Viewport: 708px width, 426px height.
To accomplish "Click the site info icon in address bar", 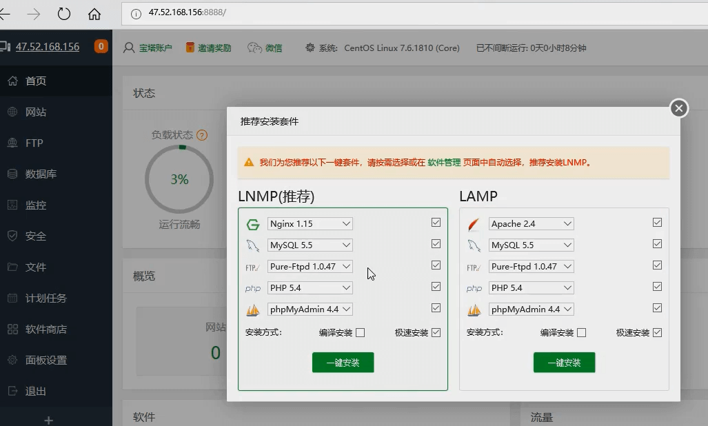I will point(136,14).
